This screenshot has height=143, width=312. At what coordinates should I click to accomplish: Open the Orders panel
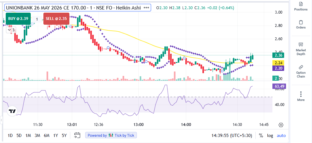[301, 24]
